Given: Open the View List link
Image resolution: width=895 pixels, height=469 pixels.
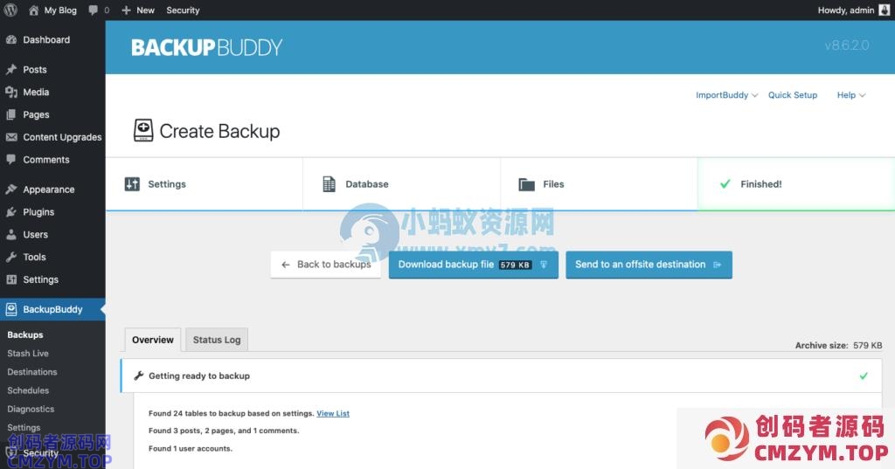Looking at the screenshot, I should tap(333, 414).
